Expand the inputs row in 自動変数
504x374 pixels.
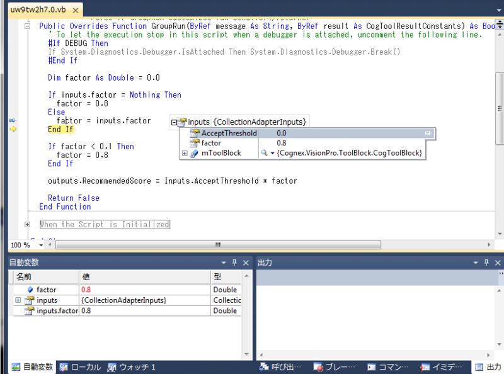point(18,300)
